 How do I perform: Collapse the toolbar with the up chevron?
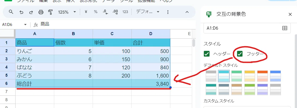pyautogui.click(x=187, y=12)
